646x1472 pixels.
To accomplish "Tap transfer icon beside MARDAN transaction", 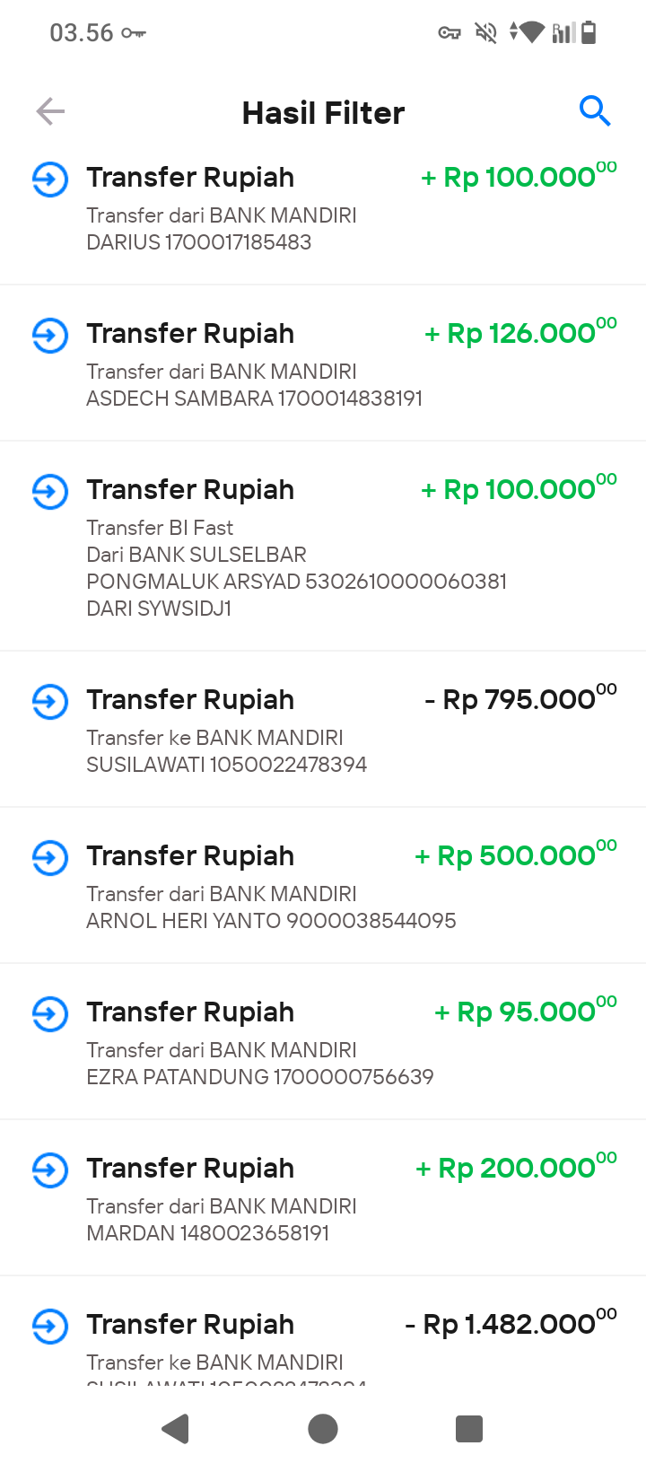I will coord(50,1170).
